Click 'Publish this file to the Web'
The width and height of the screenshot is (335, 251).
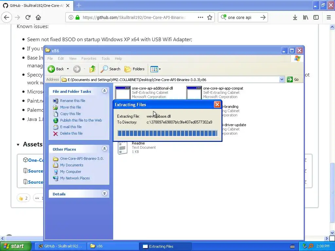tap(81, 120)
